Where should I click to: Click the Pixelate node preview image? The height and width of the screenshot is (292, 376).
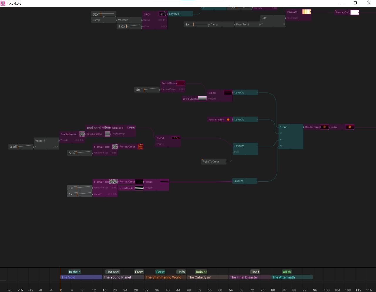pos(306,12)
